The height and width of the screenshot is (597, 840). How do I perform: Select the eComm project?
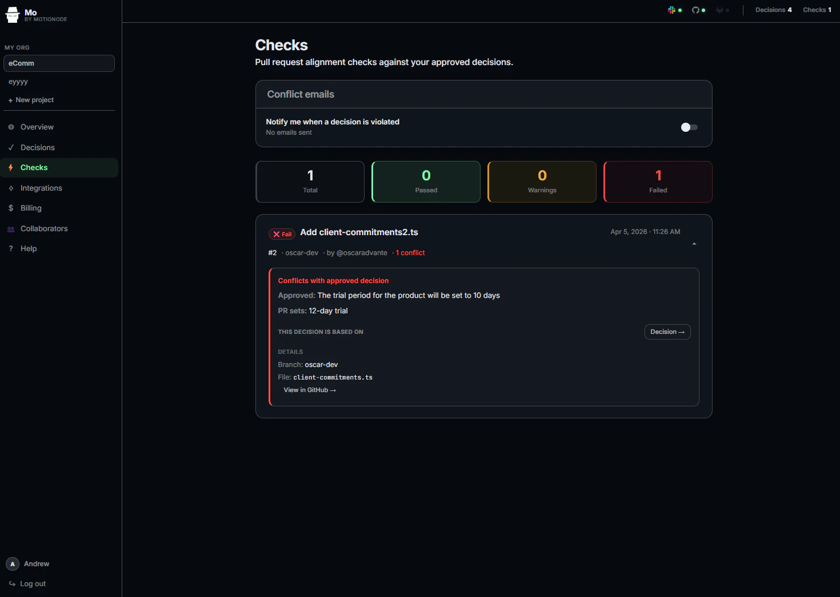click(x=59, y=63)
